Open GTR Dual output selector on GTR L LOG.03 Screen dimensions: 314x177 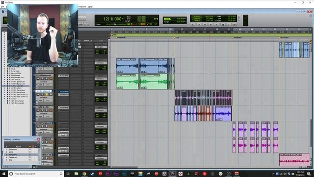[101, 94]
